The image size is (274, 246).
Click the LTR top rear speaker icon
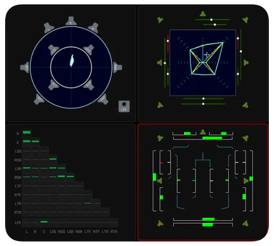click(x=54, y=84)
